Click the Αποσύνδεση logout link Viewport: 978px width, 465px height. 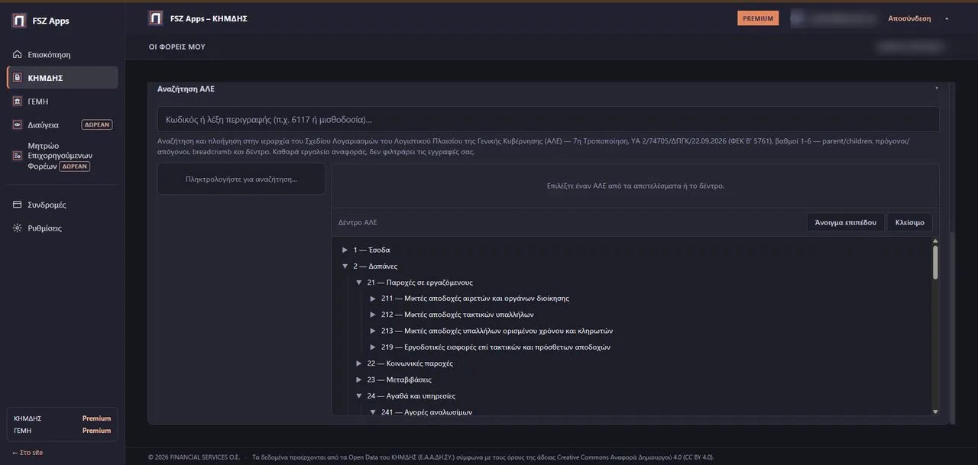click(909, 18)
